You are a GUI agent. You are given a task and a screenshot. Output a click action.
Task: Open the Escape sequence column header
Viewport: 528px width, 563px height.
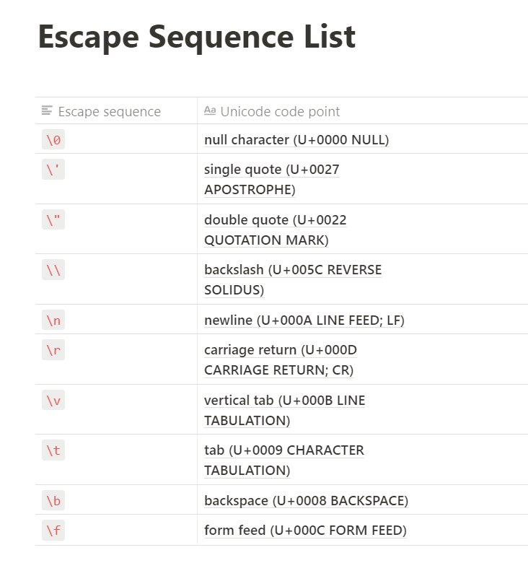116,111
